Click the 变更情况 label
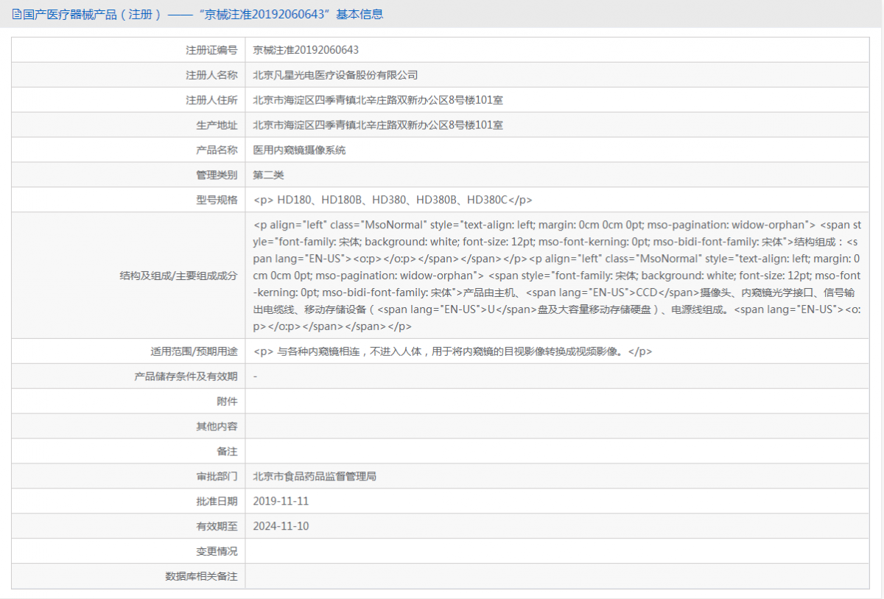The height and width of the screenshot is (599, 884). click(x=217, y=552)
